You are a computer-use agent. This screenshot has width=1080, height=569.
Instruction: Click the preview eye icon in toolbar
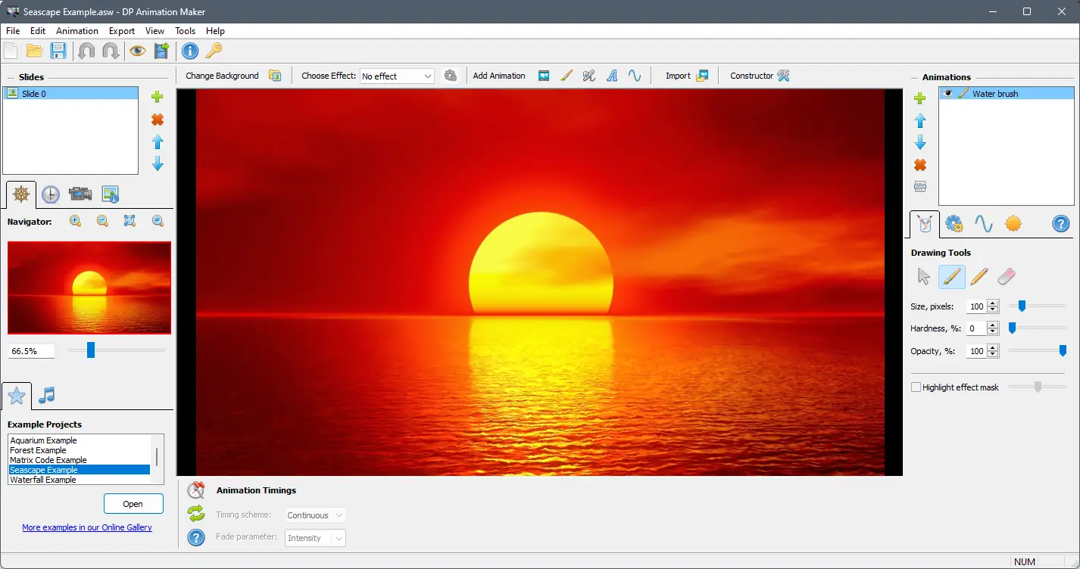click(137, 51)
